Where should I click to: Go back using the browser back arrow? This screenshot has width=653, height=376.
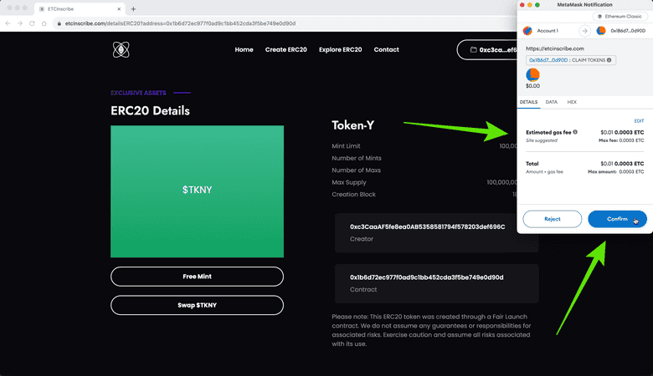click(x=8, y=23)
